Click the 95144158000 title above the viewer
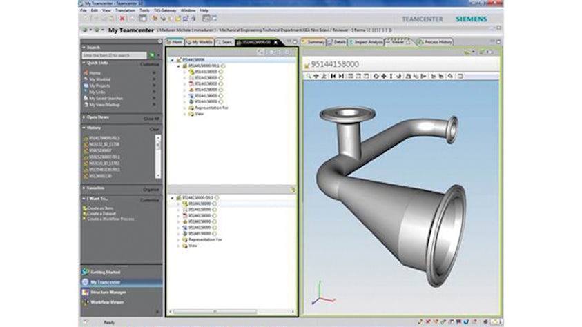Viewport: 582px width, 327px height. [334, 65]
